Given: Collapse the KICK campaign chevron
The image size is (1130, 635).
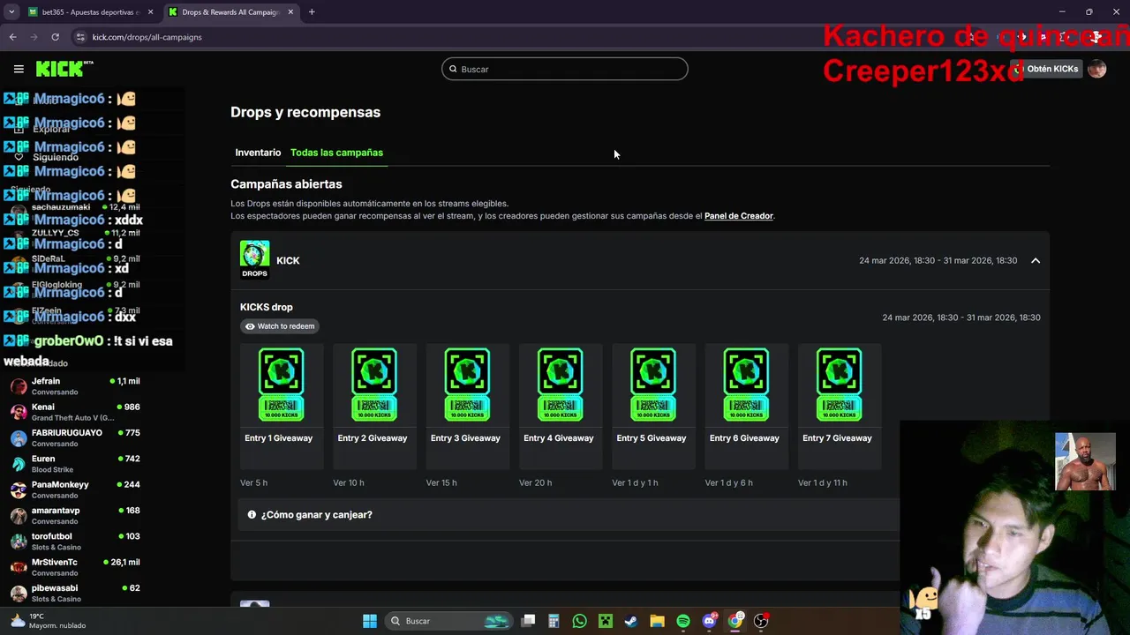Looking at the screenshot, I should pos(1036,261).
